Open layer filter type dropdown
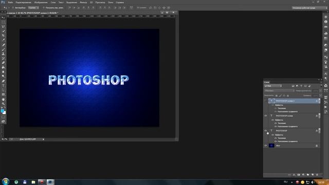The image size is (329, 185). click(273, 86)
